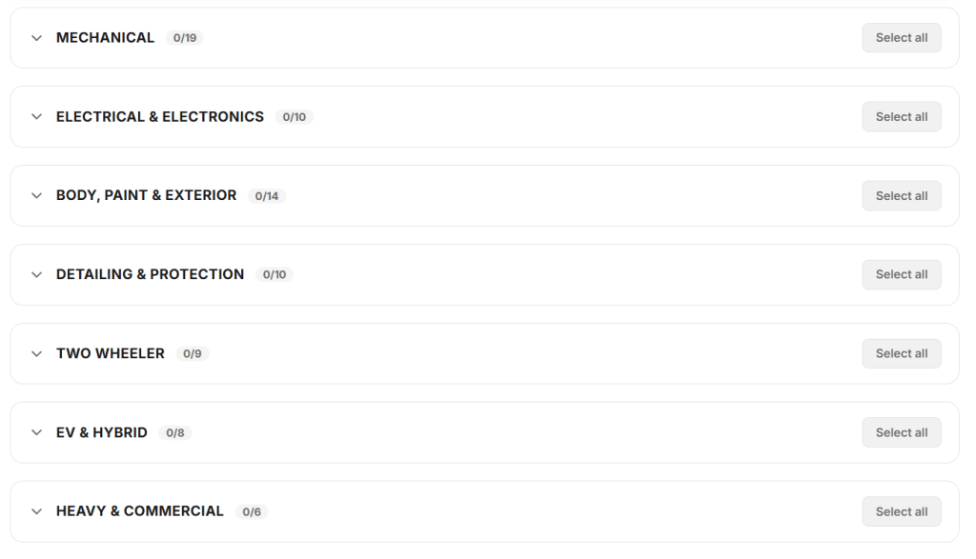The width and height of the screenshot is (976, 559).
Task: Click the TWO WHEELER heading text
Action: [x=111, y=353]
